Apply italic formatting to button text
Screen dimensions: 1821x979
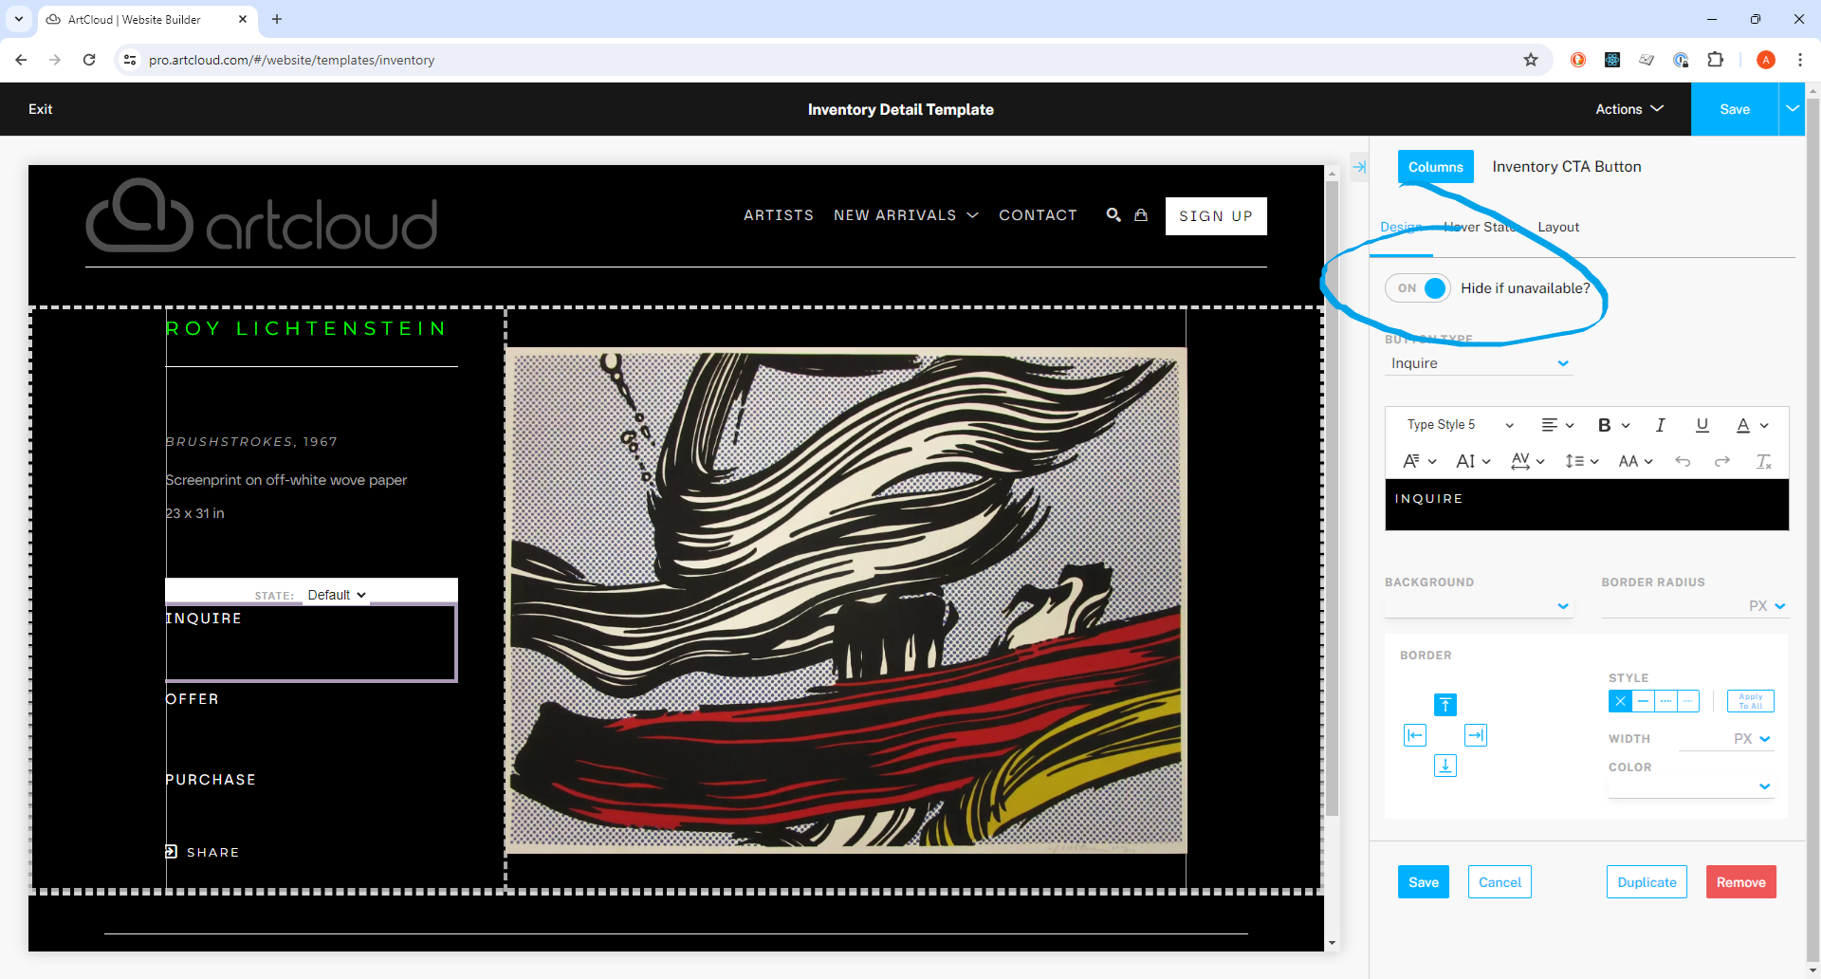(x=1660, y=425)
